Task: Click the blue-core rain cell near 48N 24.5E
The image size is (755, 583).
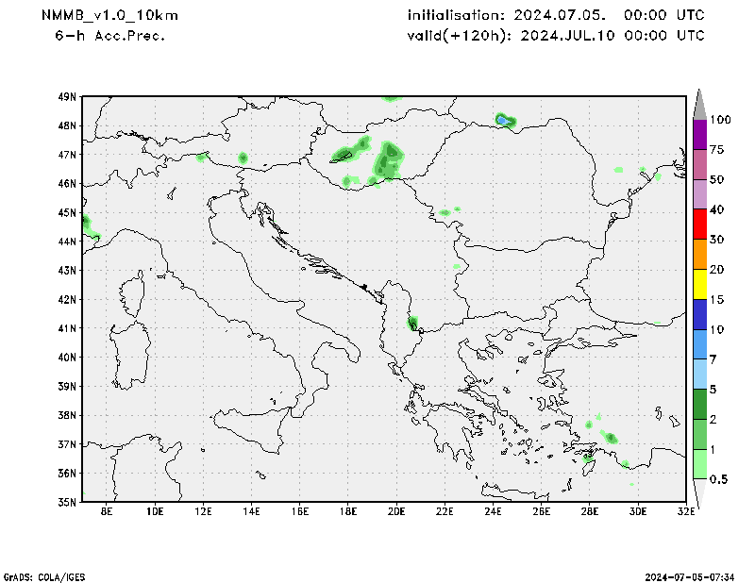Action: click(503, 120)
